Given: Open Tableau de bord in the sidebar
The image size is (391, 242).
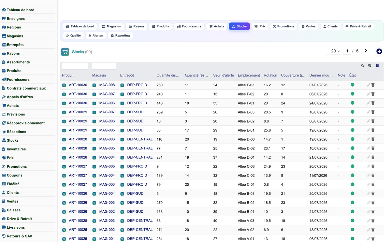Looking at the screenshot, I should tap(20, 10).
